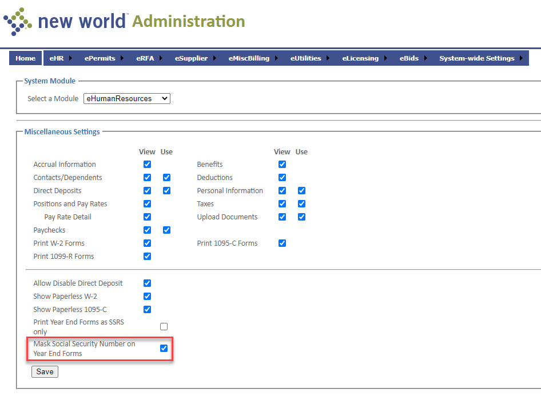This screenshot has height=396, width=541.
Task: Uncheck Print 1095-C Forms View checkbox
Action: tap(282, 243)
